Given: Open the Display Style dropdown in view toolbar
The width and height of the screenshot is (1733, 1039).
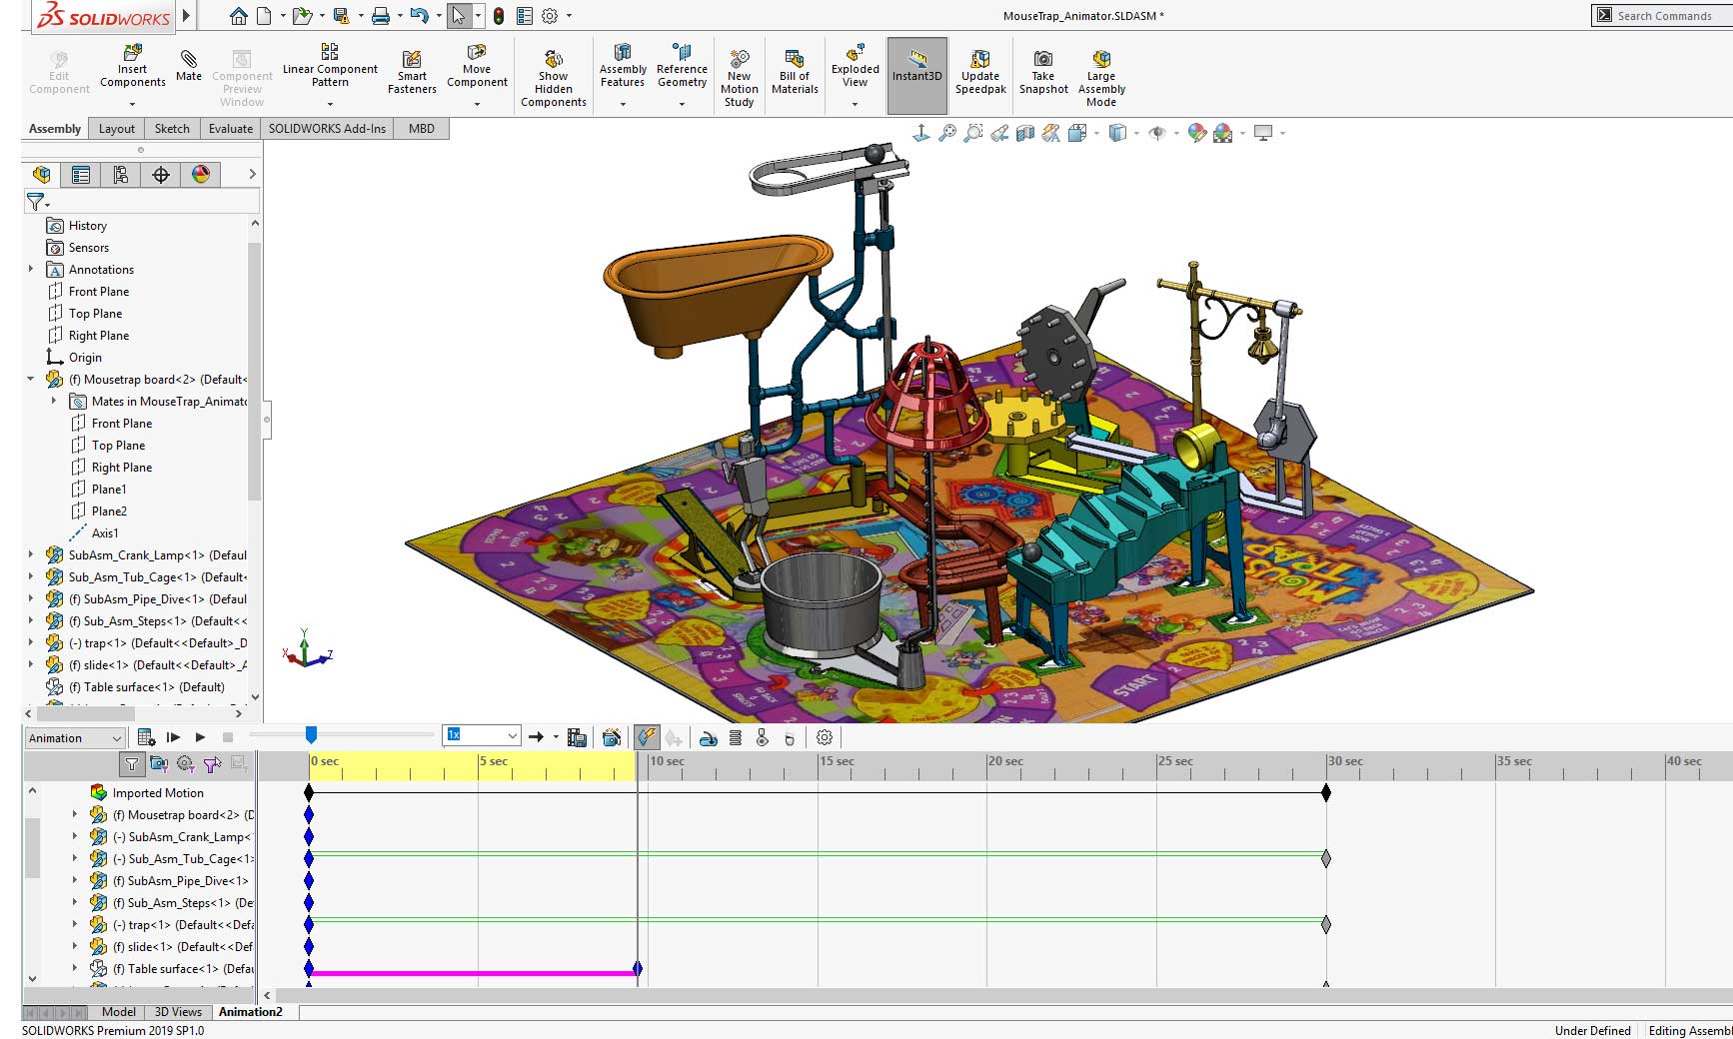Looking at the screenshot, I should click(x=1136, y=132).
